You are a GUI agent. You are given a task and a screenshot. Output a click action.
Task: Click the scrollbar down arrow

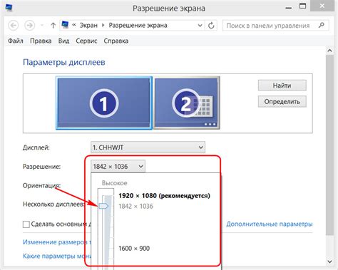[x=329, y=261]
